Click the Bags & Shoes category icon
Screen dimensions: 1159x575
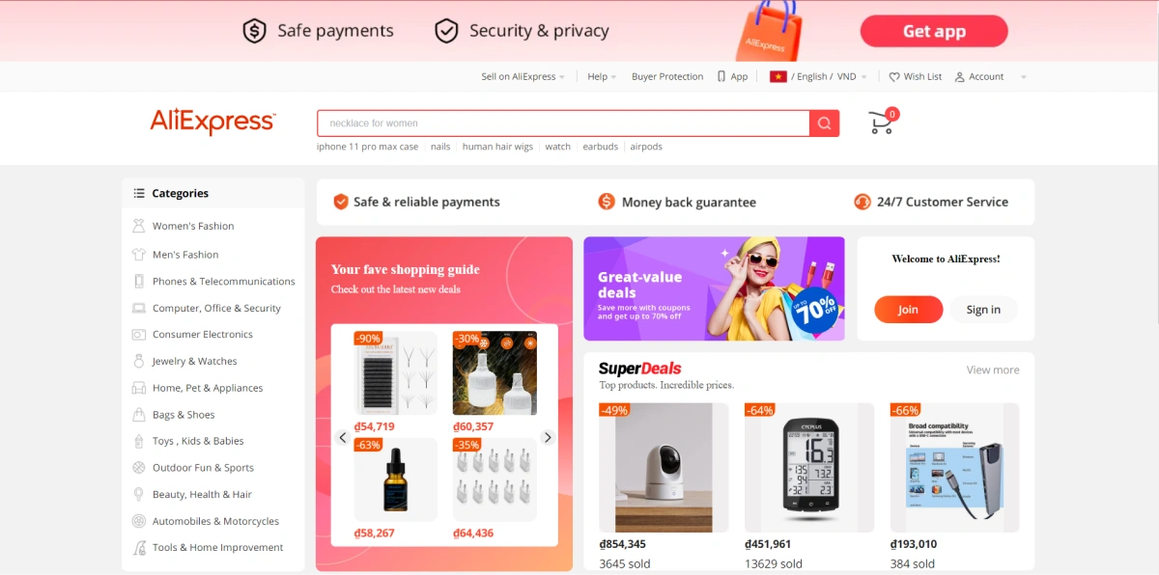pos(138,415)
